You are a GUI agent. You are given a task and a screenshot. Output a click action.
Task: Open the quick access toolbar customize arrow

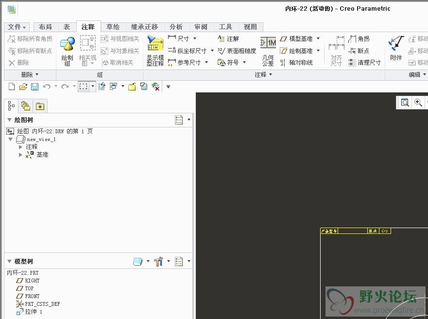point(168,87)
